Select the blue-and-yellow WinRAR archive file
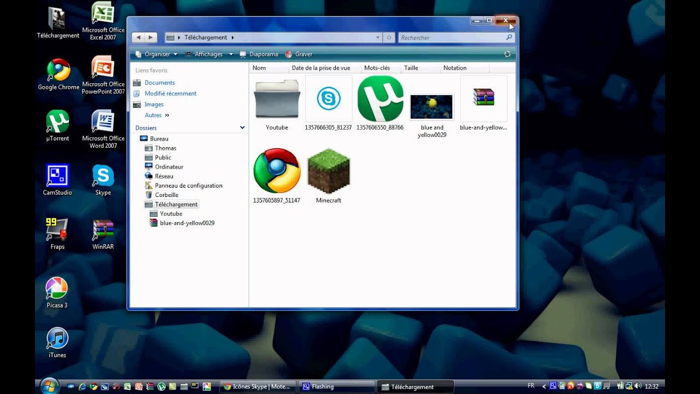Viewport: 700px width, 394px height. coord(483,98)
